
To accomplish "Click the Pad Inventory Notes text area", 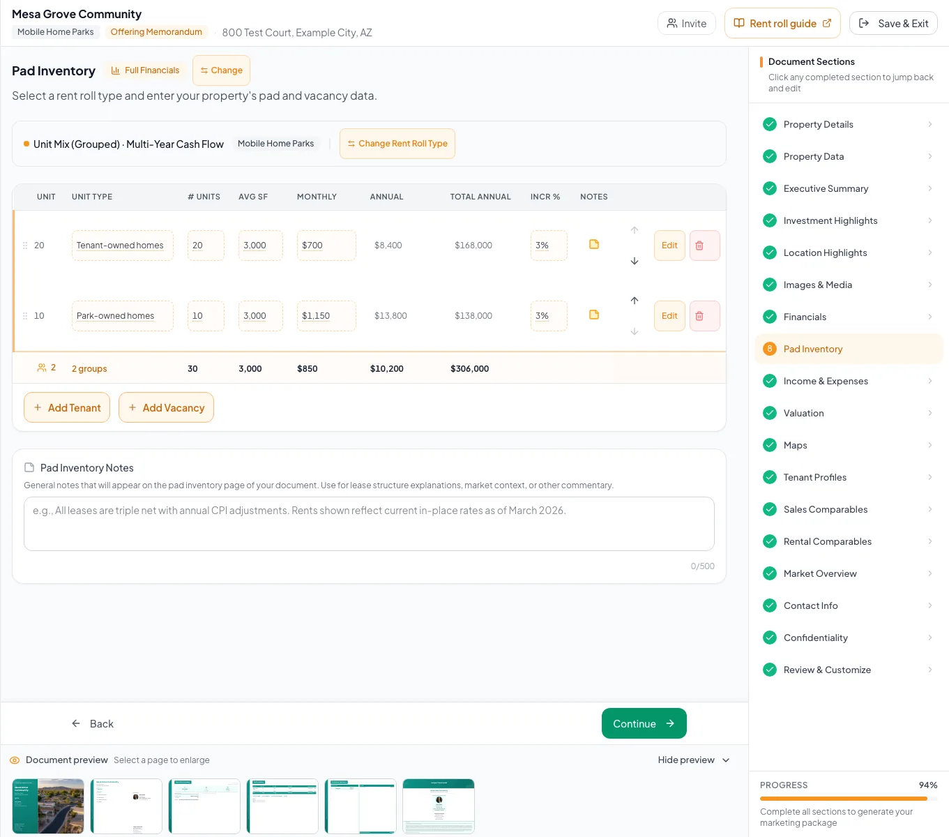I will coord(369,524).
